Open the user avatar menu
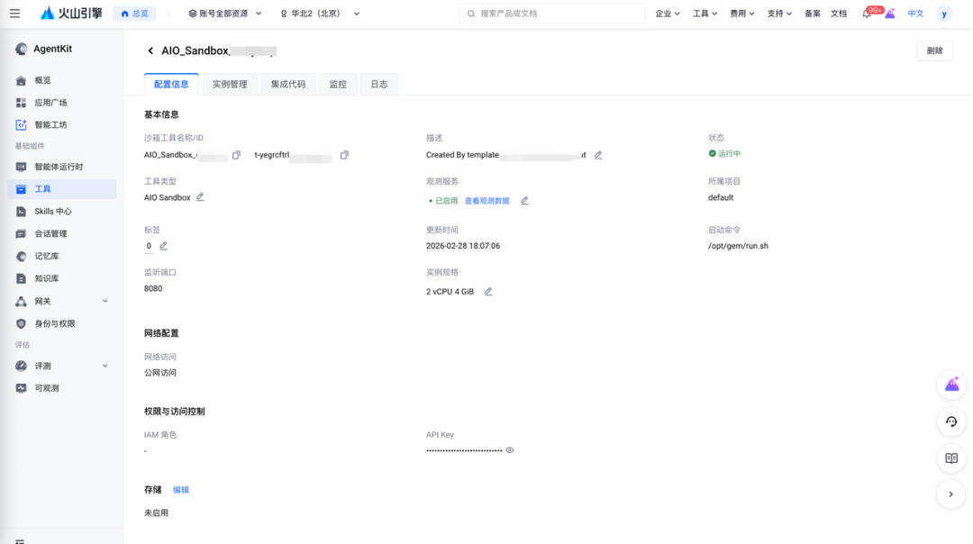The width and height of the screenshot is (973, 544). coord(944,14)
